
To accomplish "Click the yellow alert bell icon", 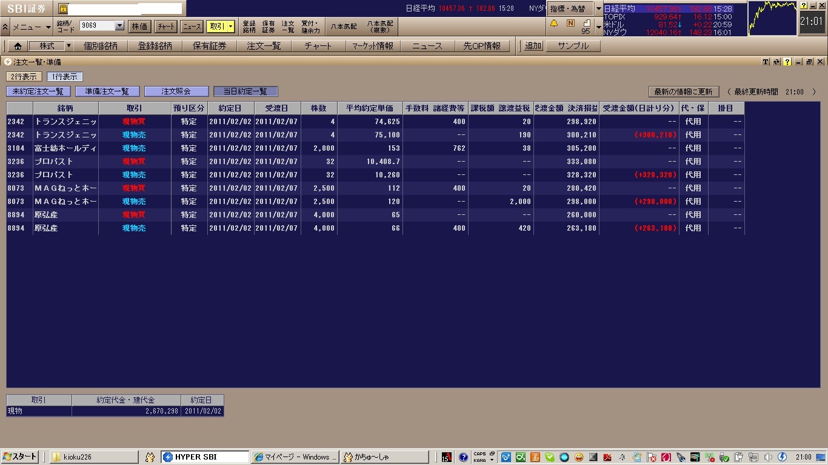I will click(x=553, y=23).
